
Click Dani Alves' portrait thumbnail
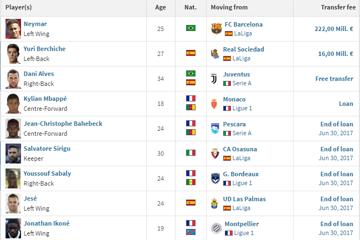(x=13, y=79)
